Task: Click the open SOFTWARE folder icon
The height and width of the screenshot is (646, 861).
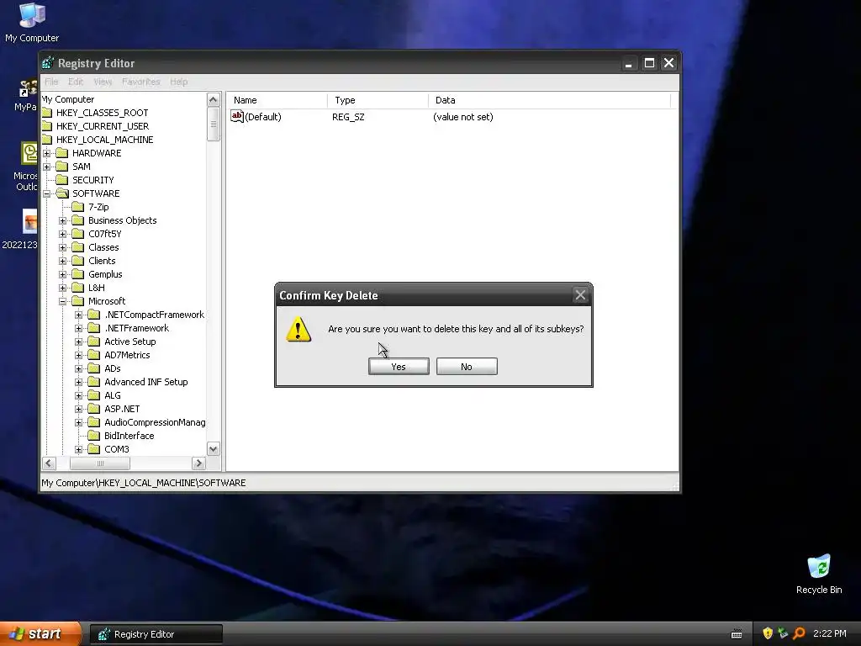Action: click(62, 193)
